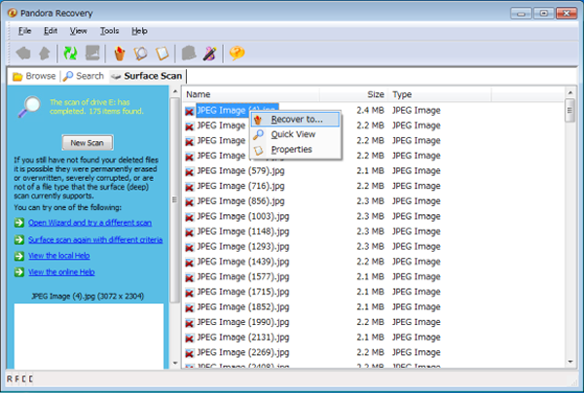This screenshot has height=393, width=584.
Task: Click the large magnifier icon in scan panel
Action: (x=29, y=107)
